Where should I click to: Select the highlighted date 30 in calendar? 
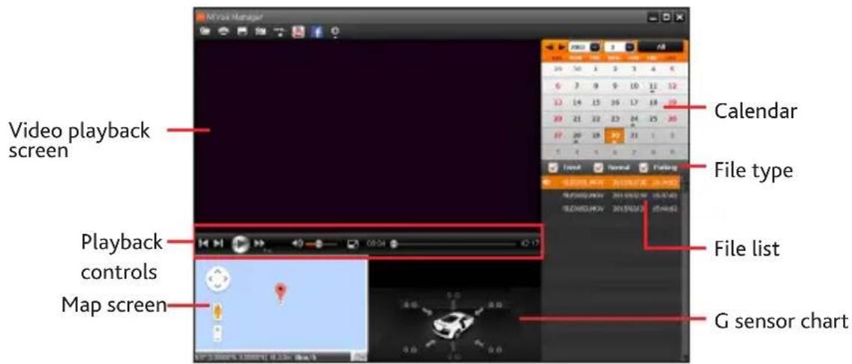[x=615, y=135]
